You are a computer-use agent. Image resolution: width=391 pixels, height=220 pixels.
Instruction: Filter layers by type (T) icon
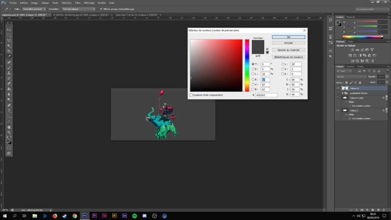(369, 71)
